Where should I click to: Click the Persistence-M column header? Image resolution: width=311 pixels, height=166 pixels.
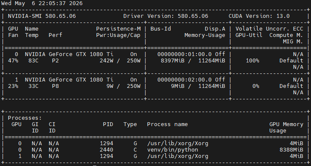click(x=118, y=29)
